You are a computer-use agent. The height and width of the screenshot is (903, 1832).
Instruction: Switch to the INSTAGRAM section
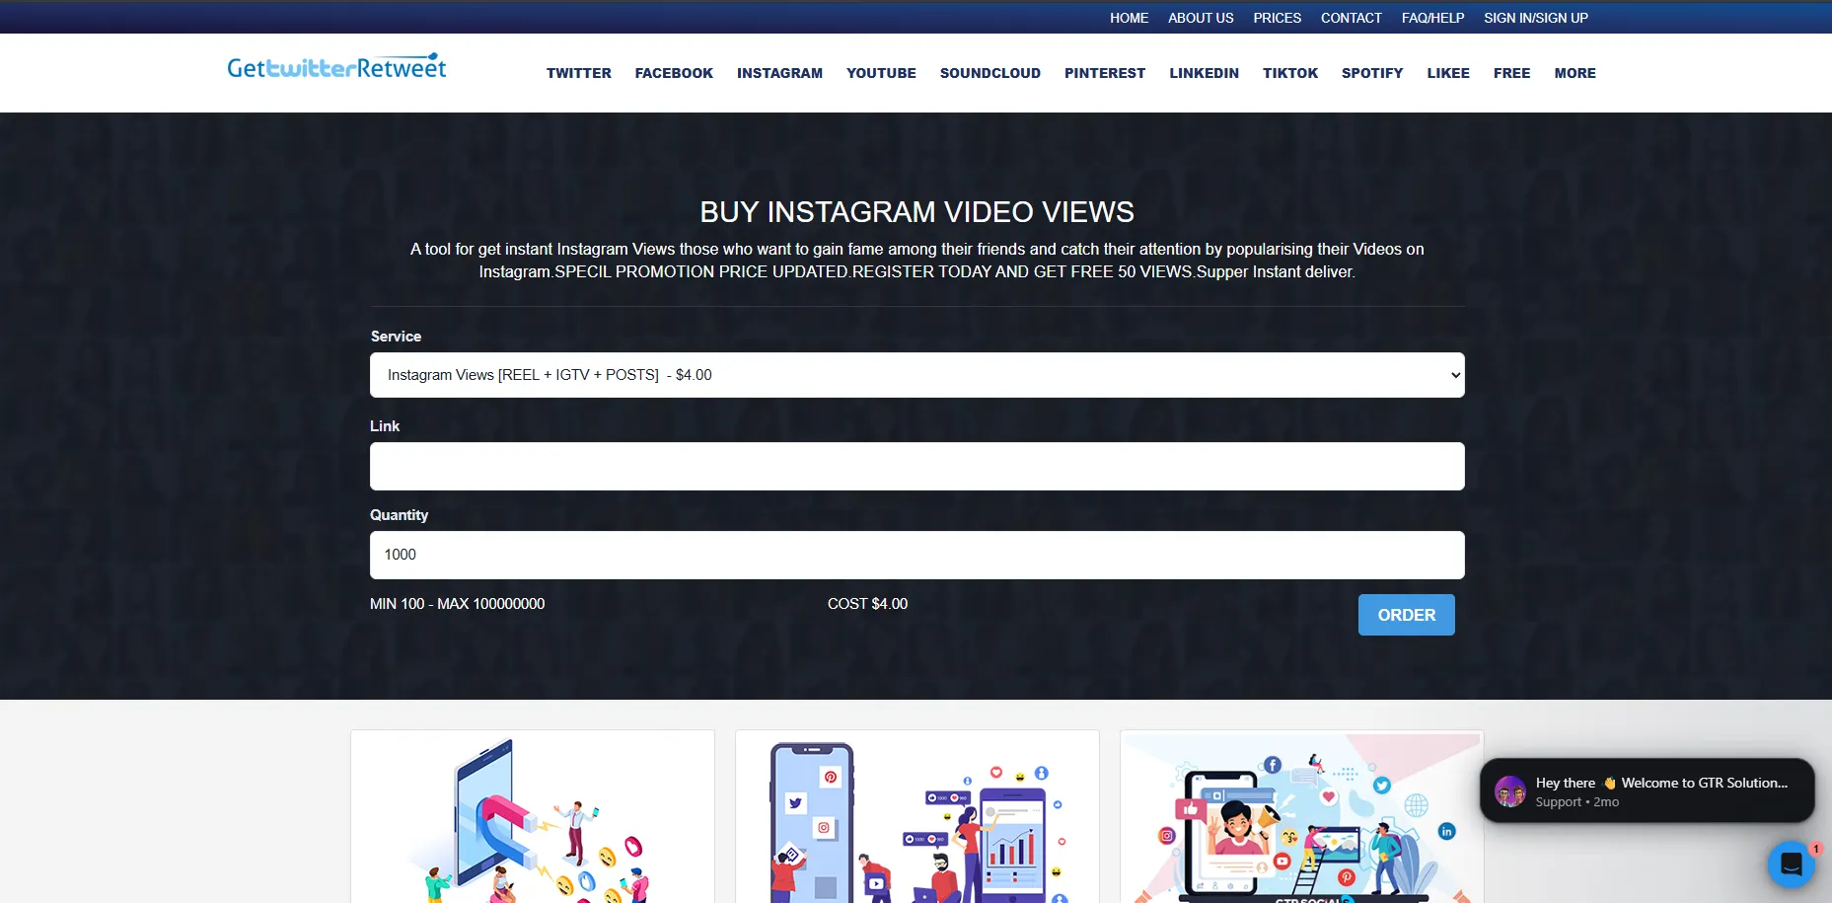point(779,73)
